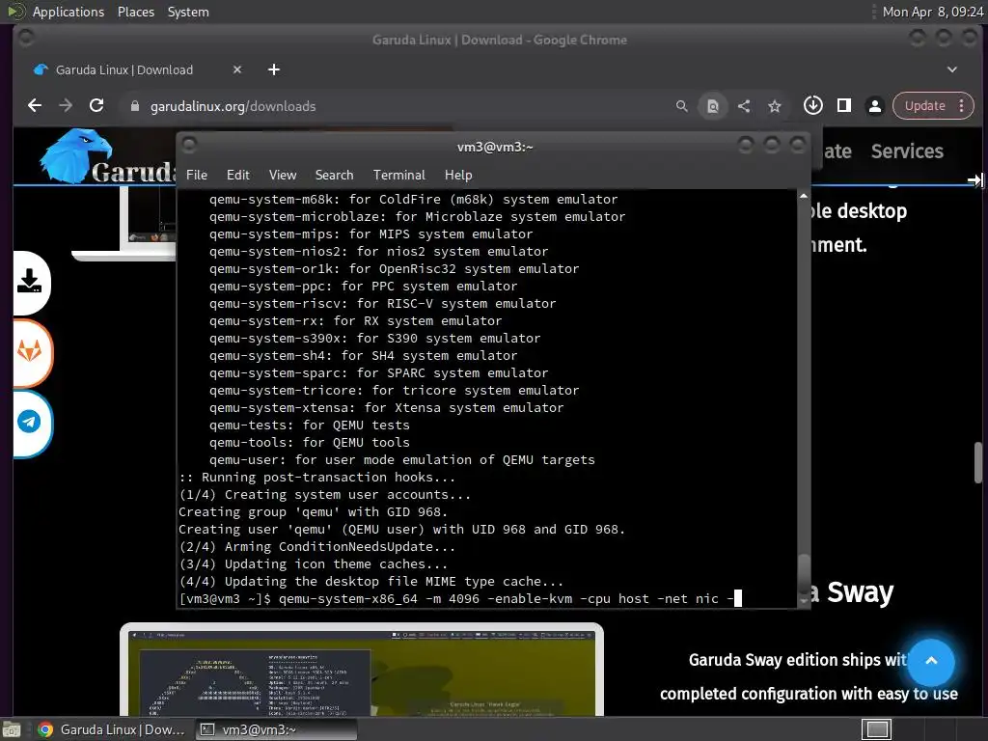The height and width of the screenshot is (741, 988).
Task: Open the System menu
Action: click(x=188, y=12)
